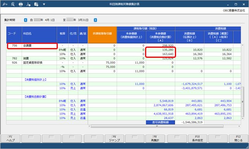Click the horizontal scrollbar left arrow
The image size is (249, 149).
(x=89, y=126)
